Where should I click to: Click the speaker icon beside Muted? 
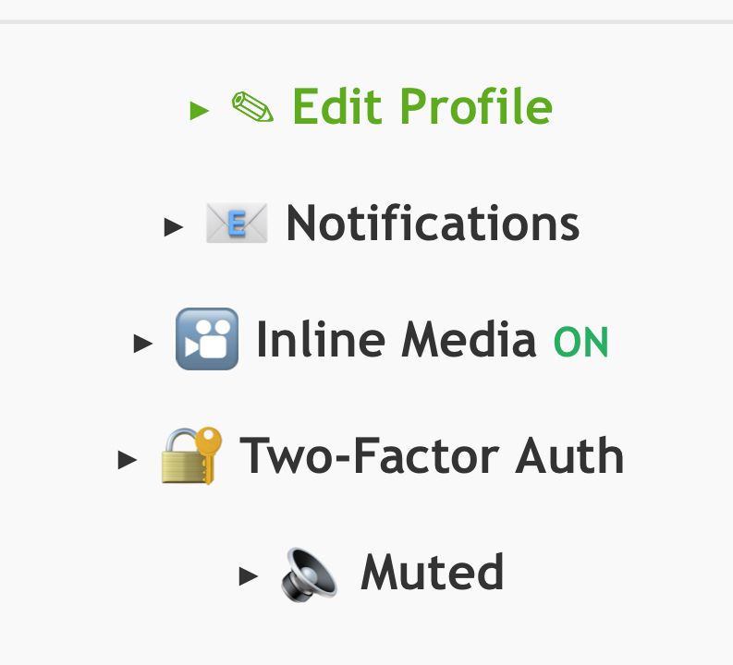[x=310, y=573]
